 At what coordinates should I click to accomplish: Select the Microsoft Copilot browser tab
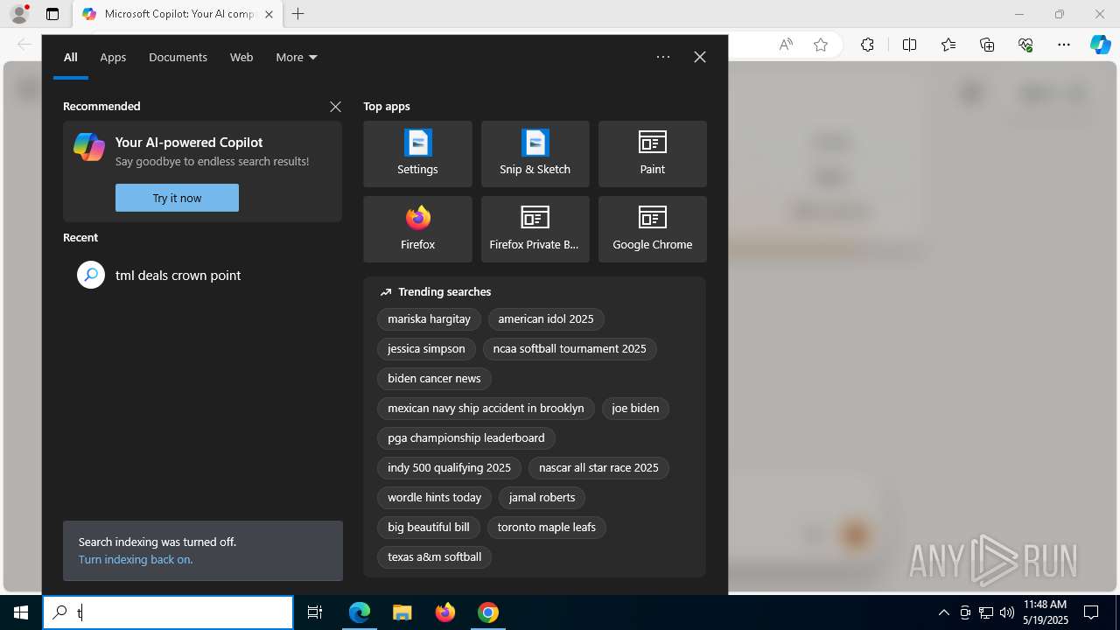[x=178, y=14]
